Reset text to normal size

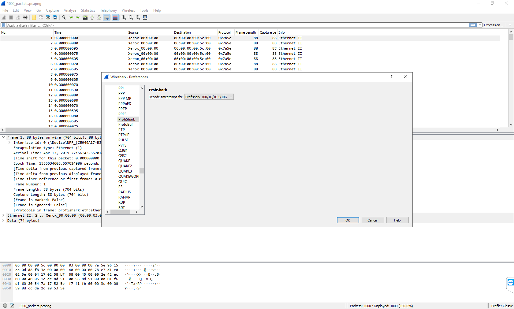tap(138, 17)
